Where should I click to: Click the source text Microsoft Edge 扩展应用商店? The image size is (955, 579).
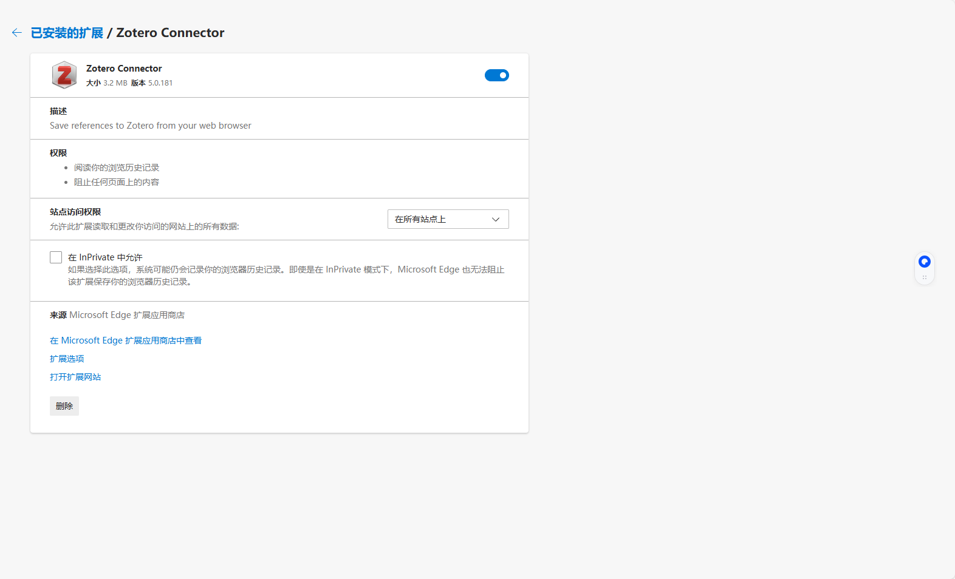[x=127, y=315]
